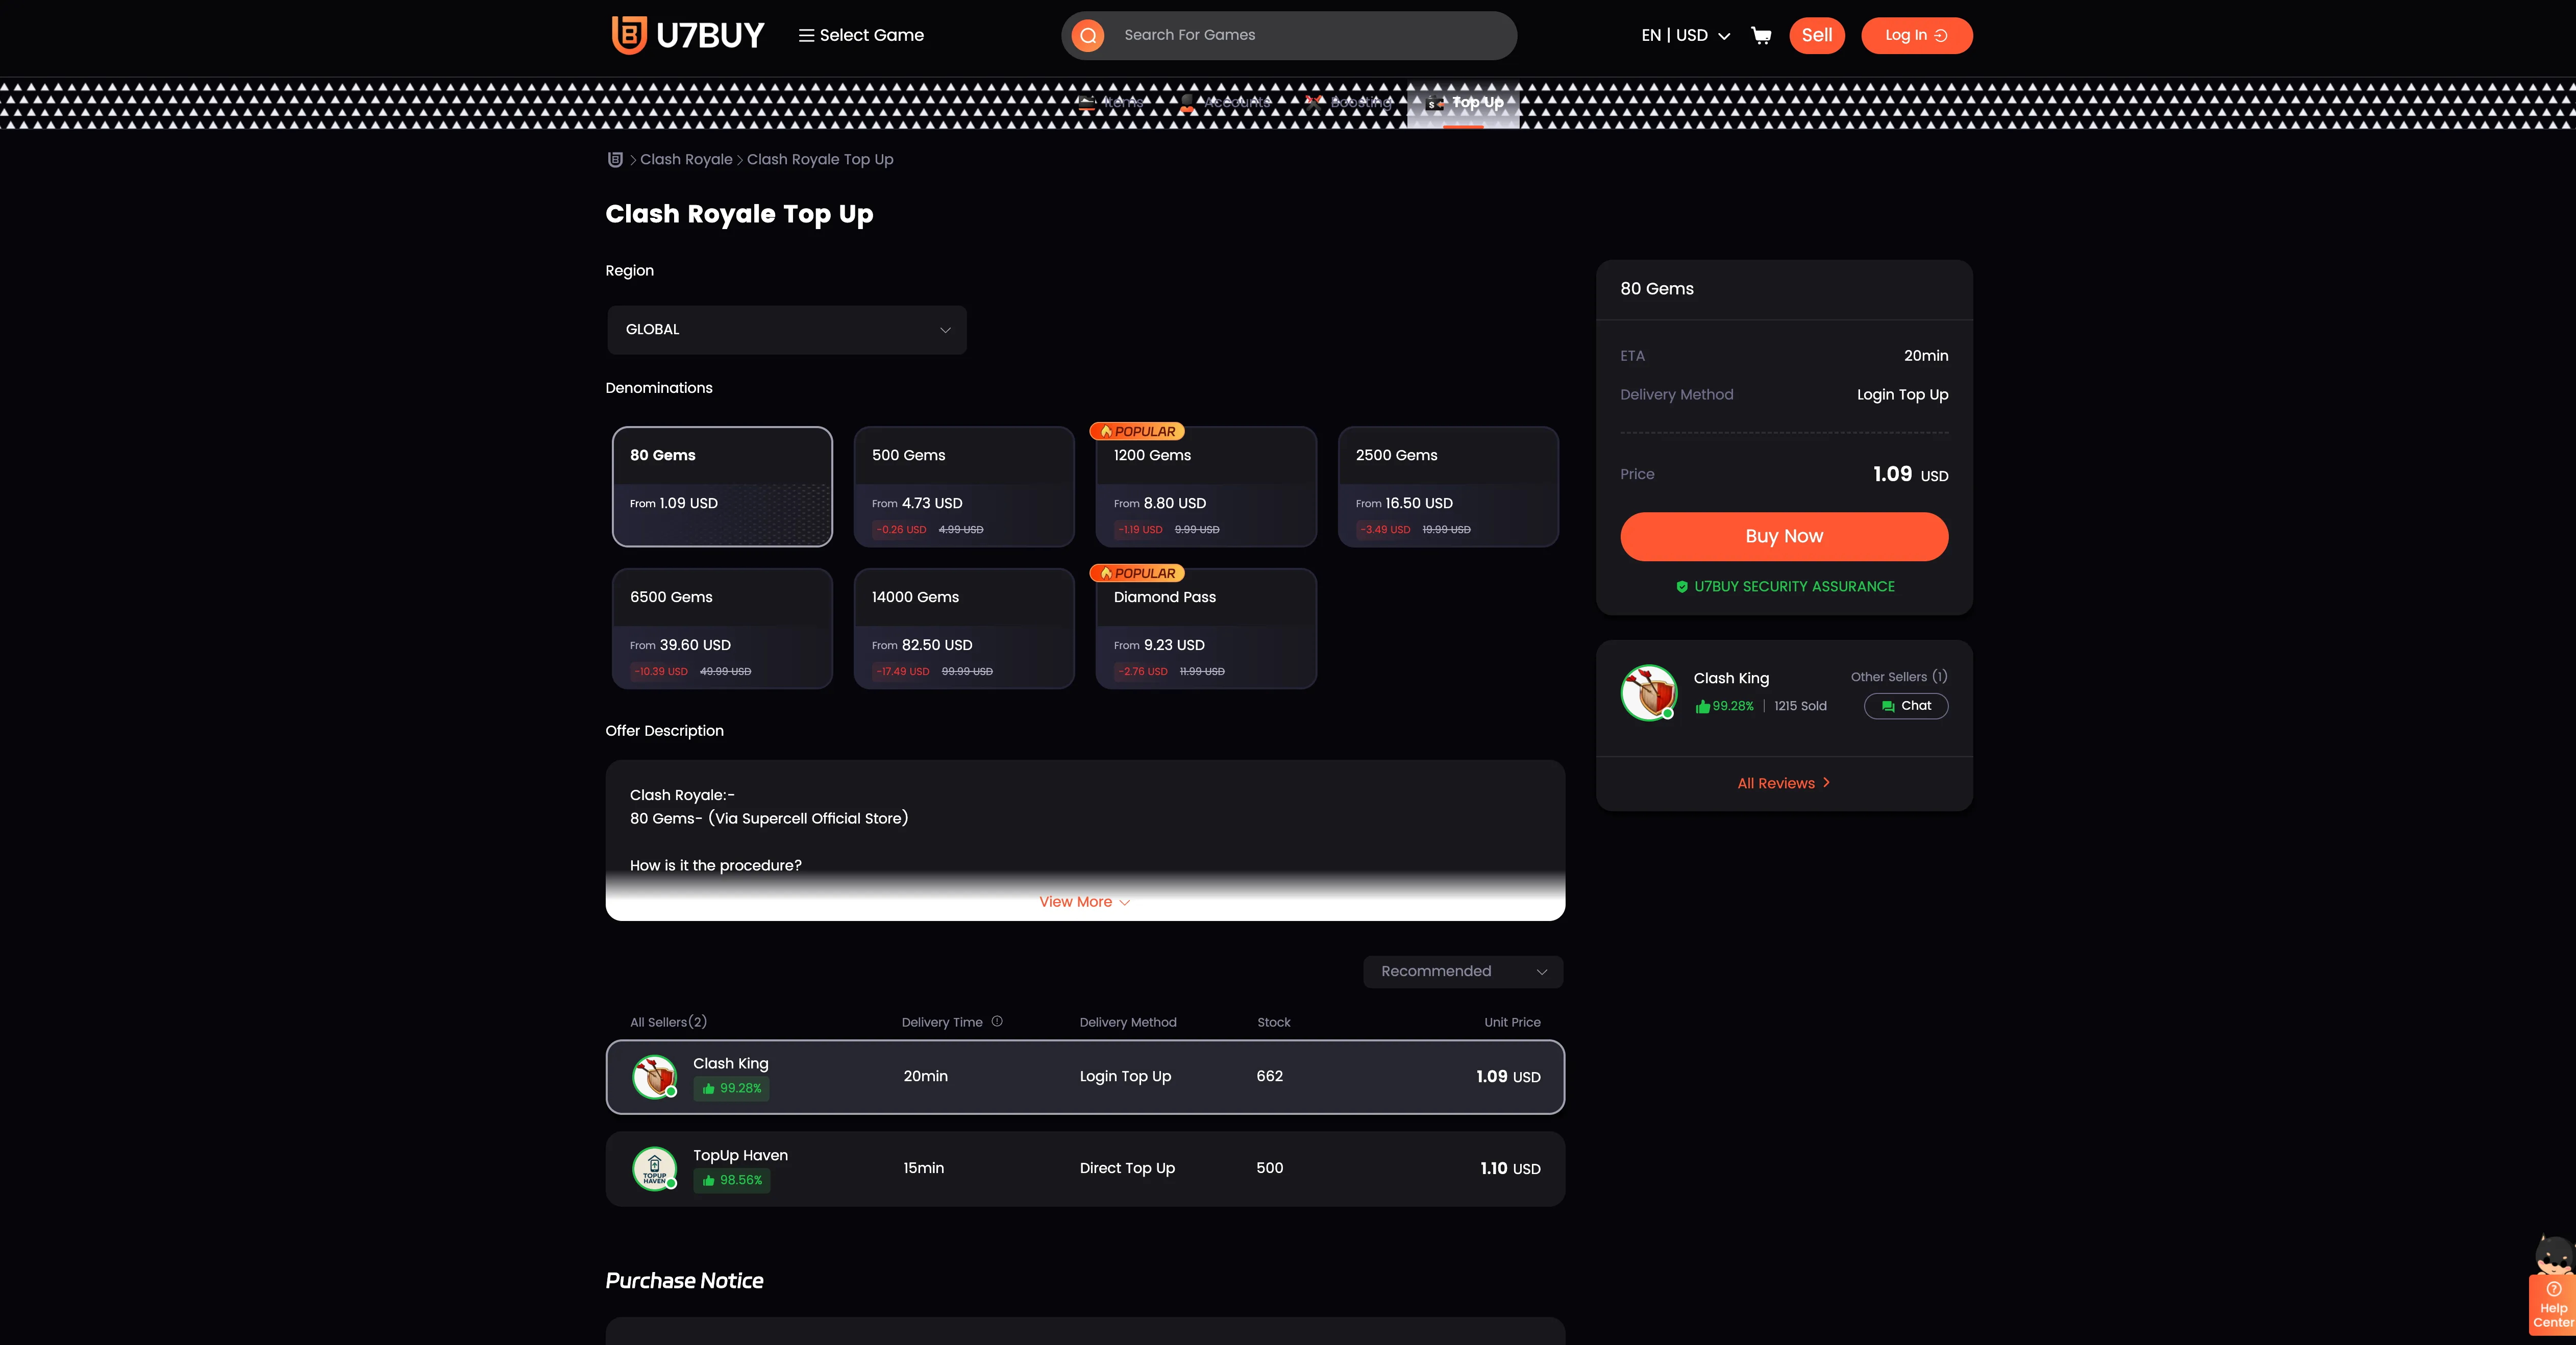Open the EN | USD language currency selector

tap(1685, 36)
